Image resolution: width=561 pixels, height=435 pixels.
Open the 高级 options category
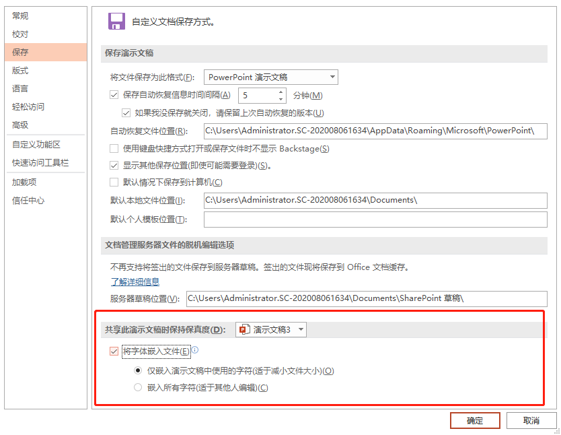pyautogui.click(x=46, y=125)
